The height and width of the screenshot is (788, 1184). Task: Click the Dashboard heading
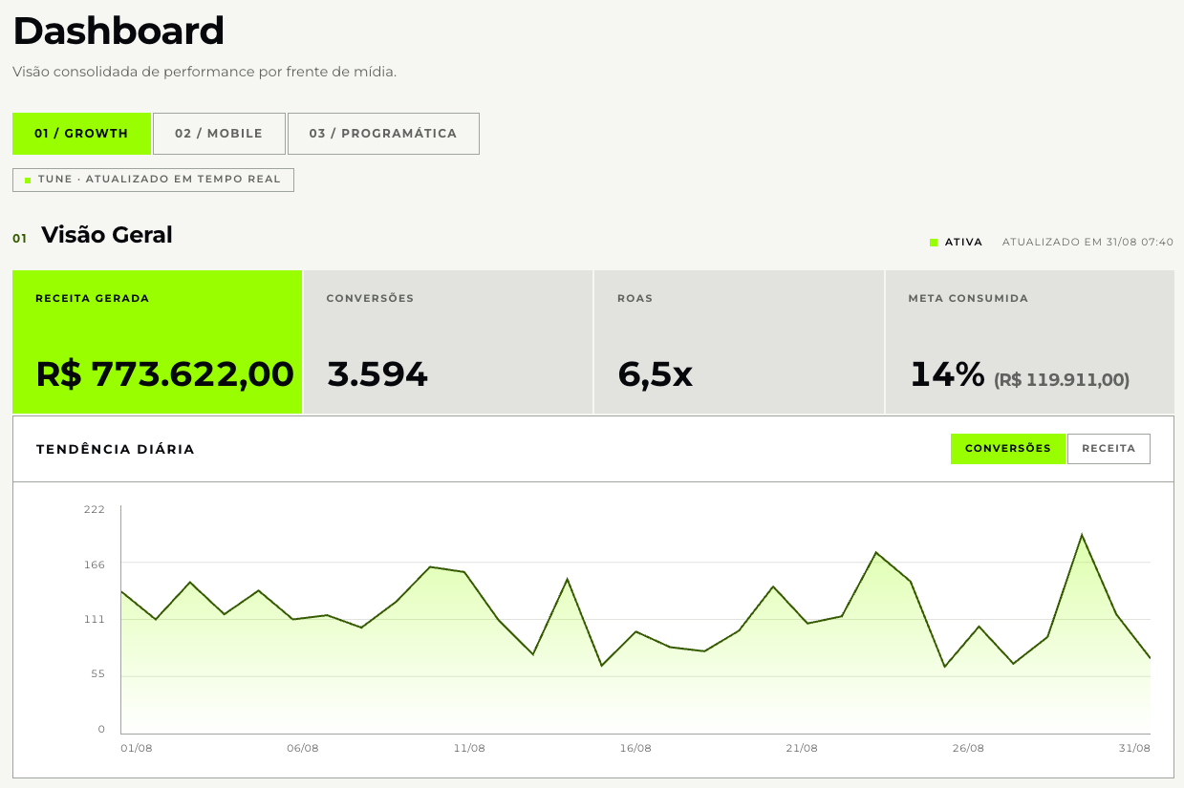[118, 32]
